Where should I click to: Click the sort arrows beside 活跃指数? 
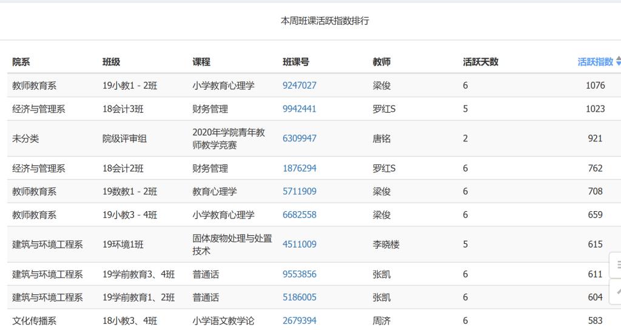[618, 62]
